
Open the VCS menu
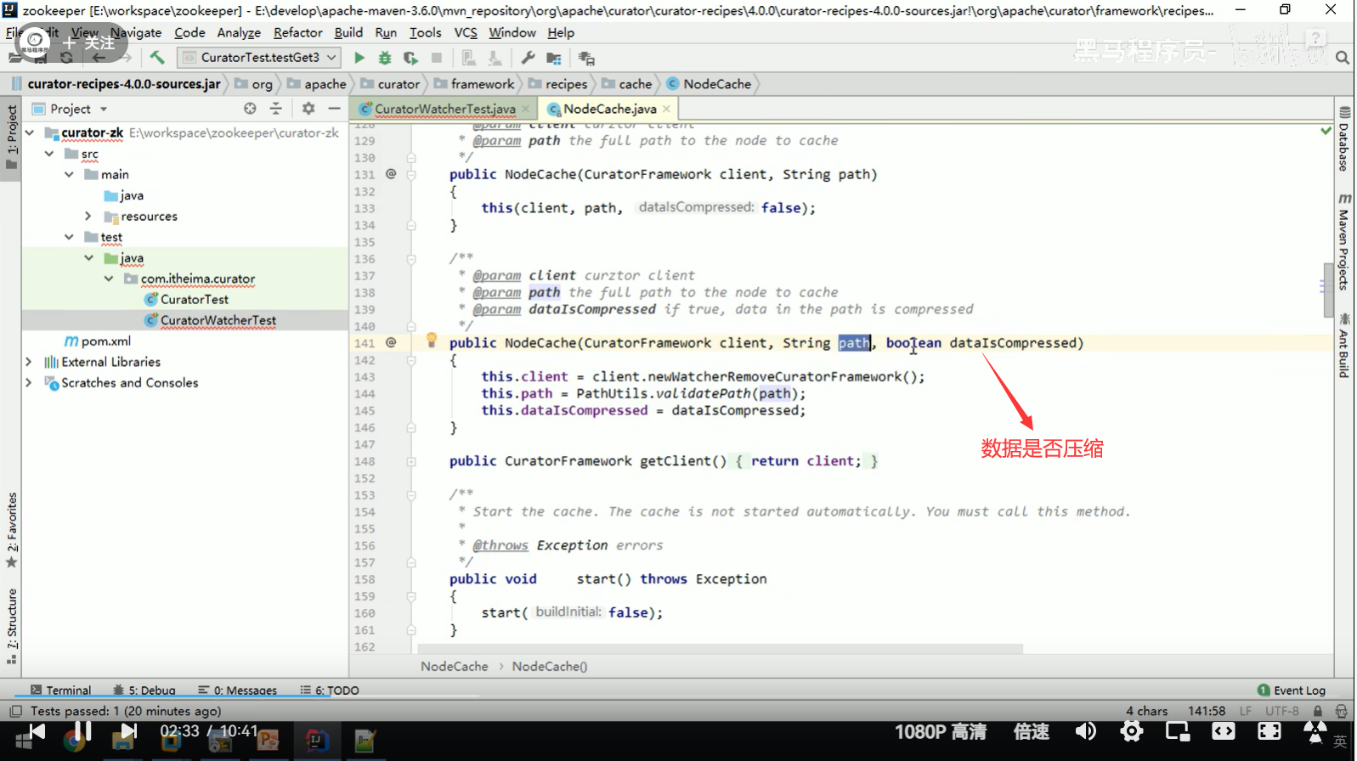click(466, 32)
